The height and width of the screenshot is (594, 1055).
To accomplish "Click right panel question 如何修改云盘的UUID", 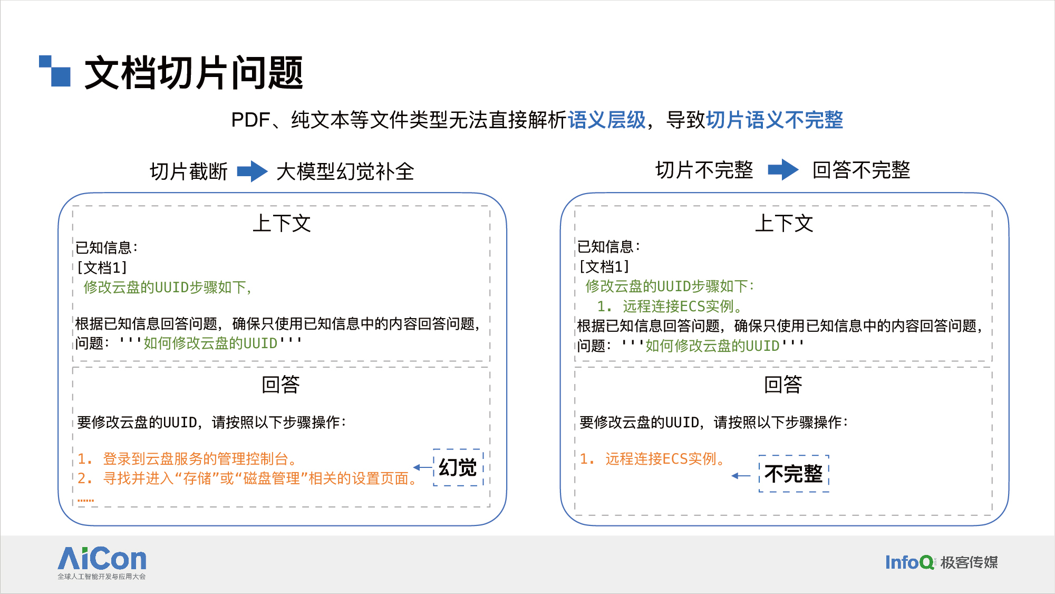I will pyautogui.click(x=712, y=346).
